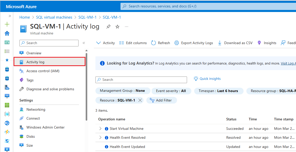Select the SQL databases icon in the rail
Image resolution: width=296 pixels, height=152 pixels.
click(x=7, y=69)
